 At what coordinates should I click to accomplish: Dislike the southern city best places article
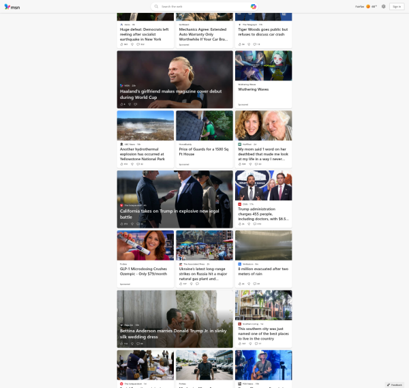click(250, 344)
